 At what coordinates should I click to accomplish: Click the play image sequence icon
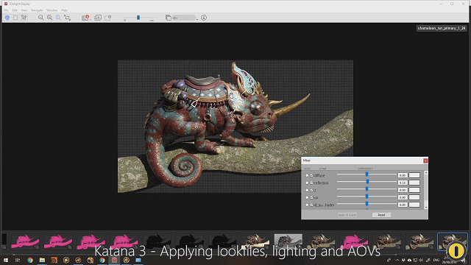click(98, 18)
